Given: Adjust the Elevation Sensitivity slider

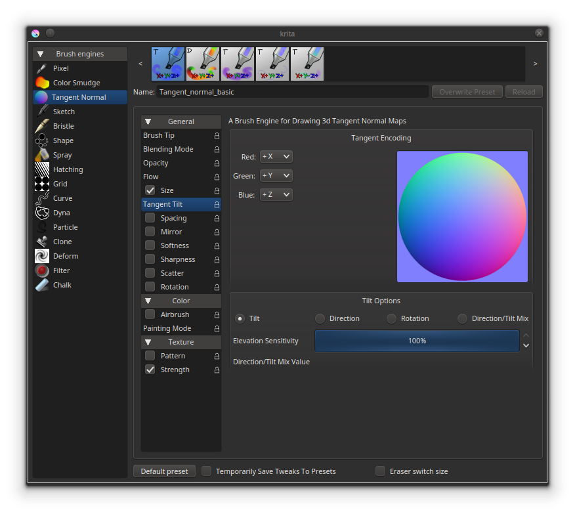Looking at the screenshot, I should coord(417,341).
